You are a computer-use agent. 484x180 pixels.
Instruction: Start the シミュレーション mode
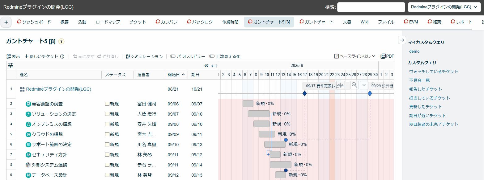tap(144, 56)
